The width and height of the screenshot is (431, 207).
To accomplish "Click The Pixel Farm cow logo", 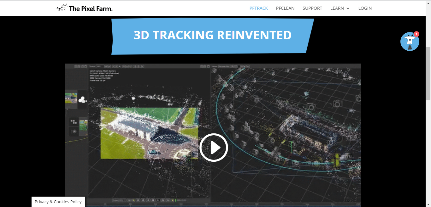I will pyautogui.click(x=62, y=8).
